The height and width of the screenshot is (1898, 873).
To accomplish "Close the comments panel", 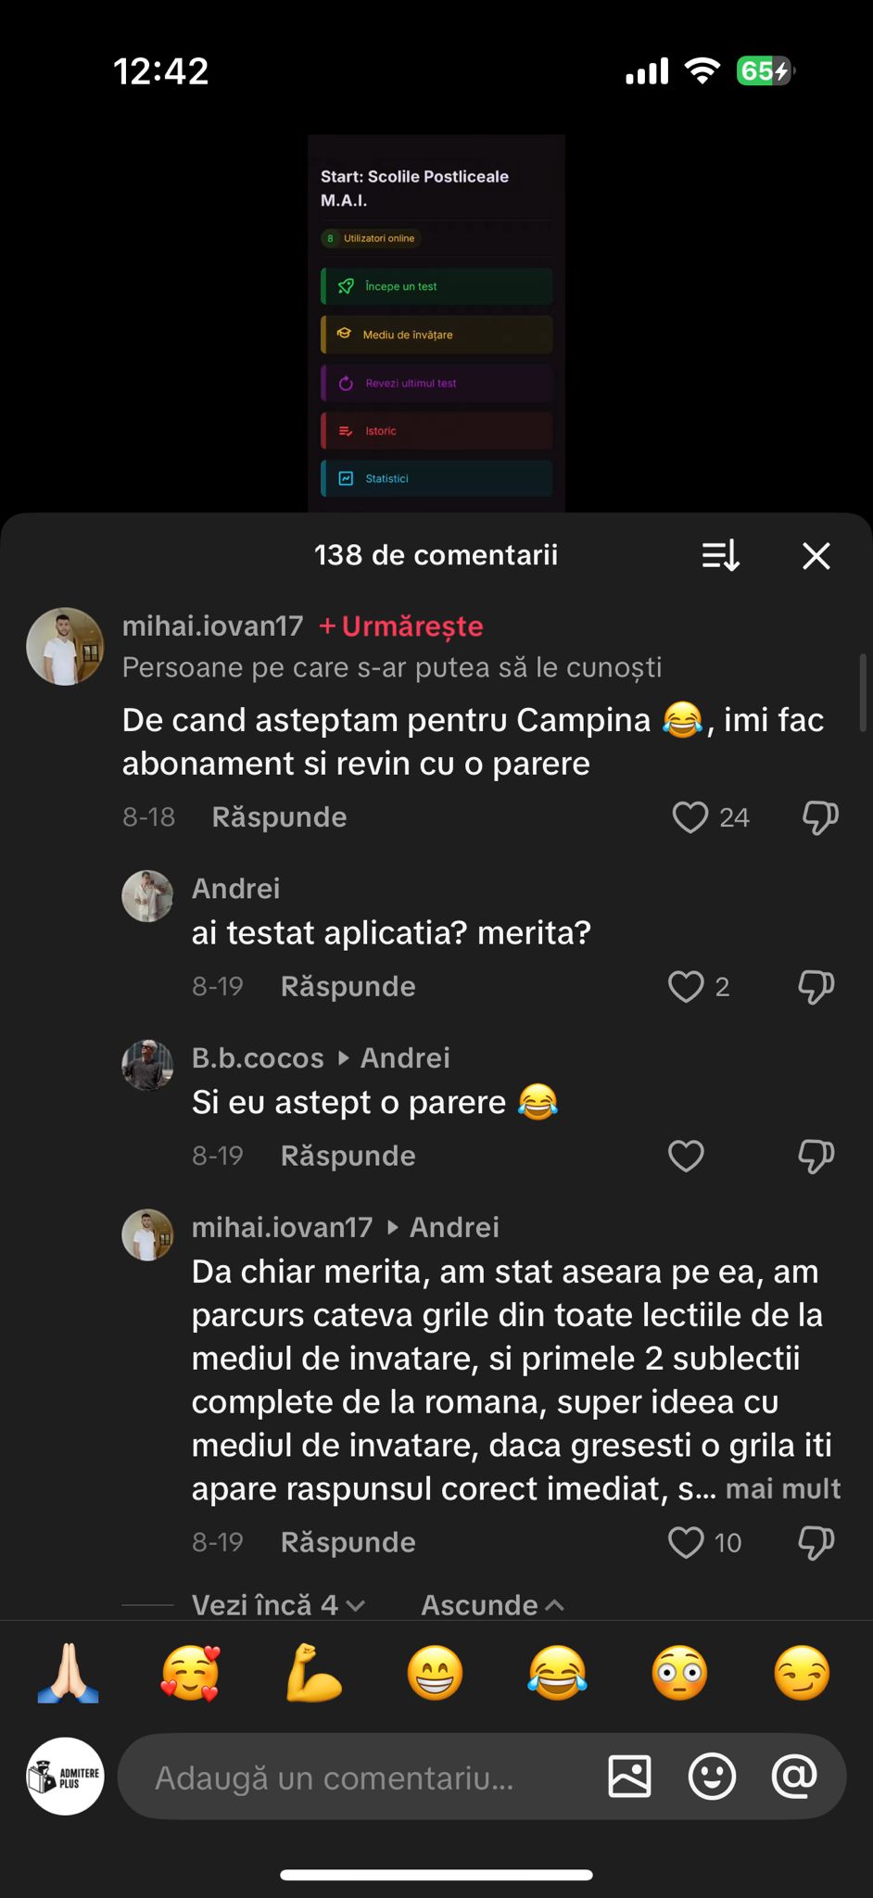I will point(816,555).
